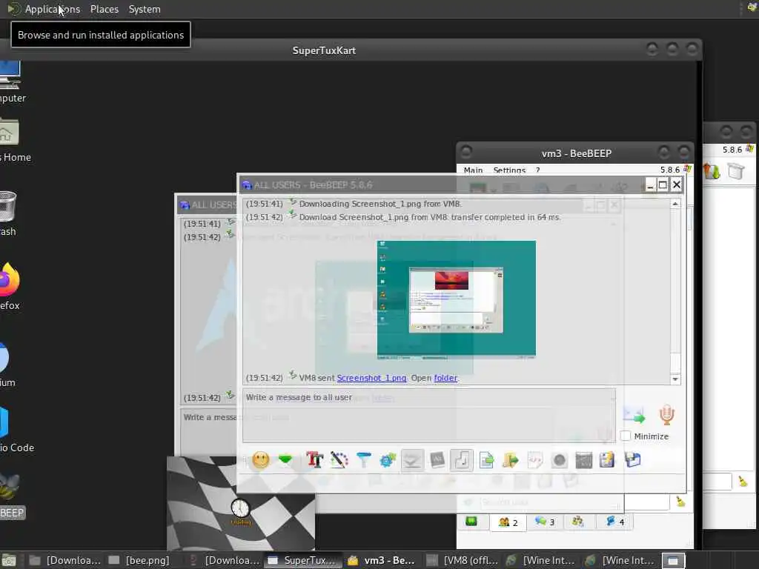759x569 pixels.
Task: Click the broom clear icon in vm3 window
Action: coord(680,502)
